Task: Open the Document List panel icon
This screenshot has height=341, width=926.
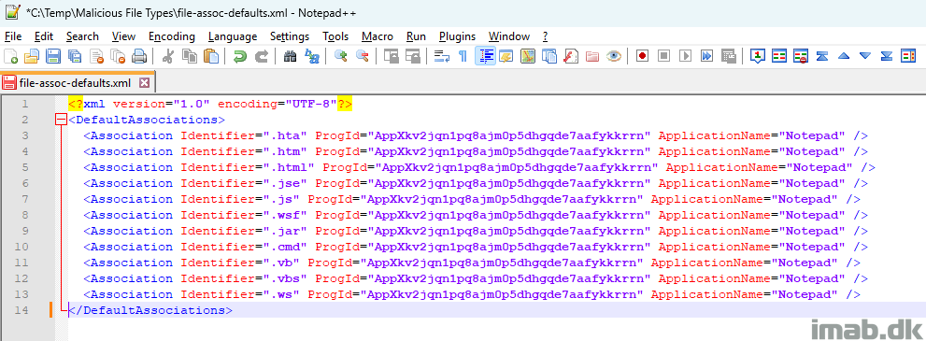Action: [549, 56]
